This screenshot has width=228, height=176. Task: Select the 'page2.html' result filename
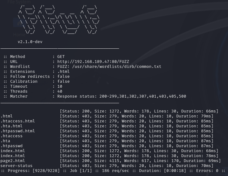pos(13,161)
